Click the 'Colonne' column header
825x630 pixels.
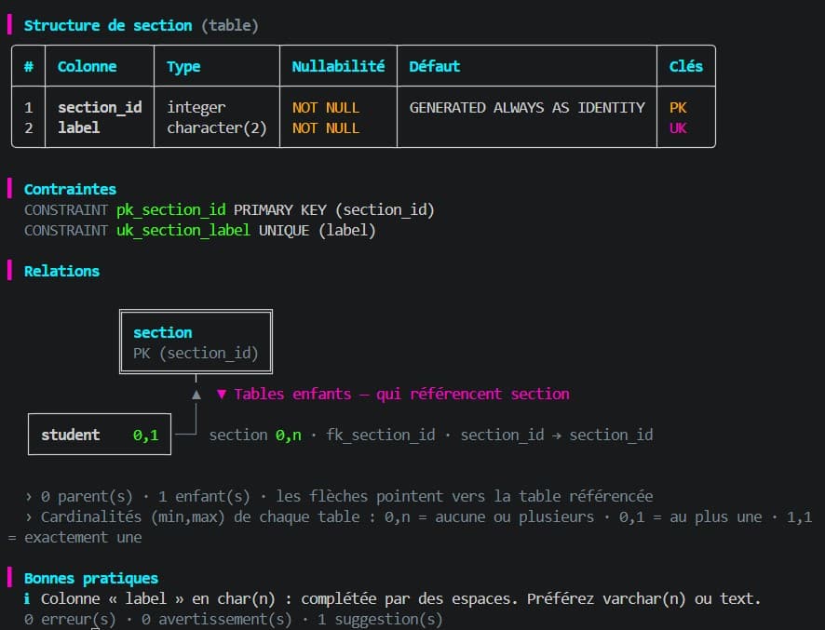tap(87, 66)
